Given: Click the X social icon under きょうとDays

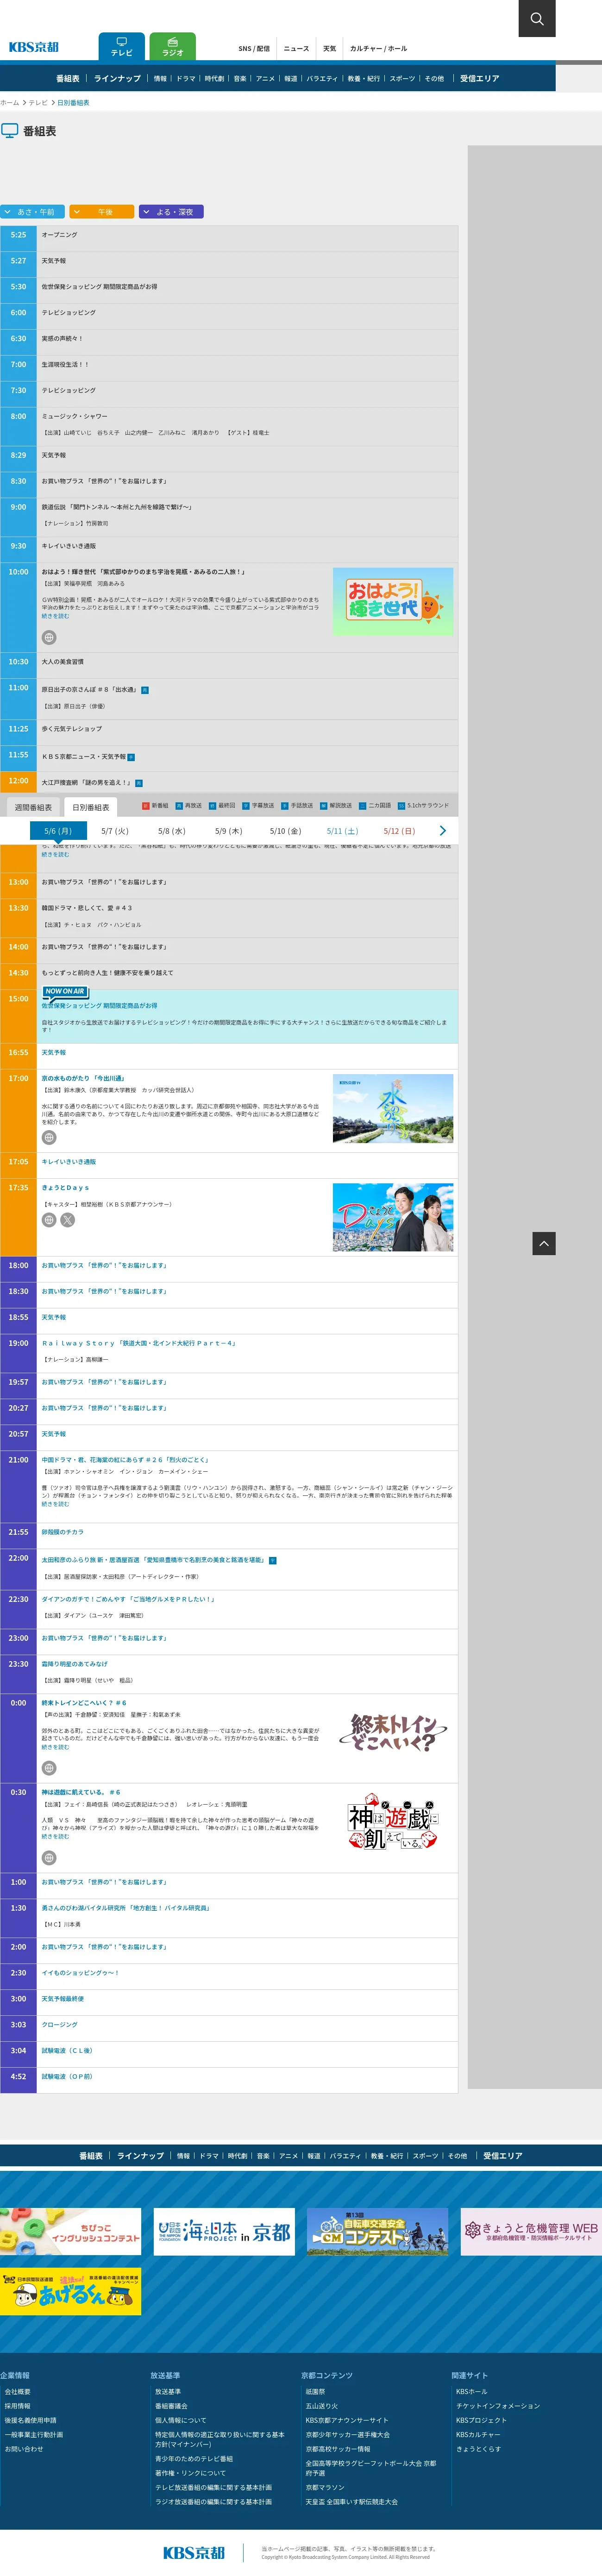Looking at the screenshot, I should click(68, 1220).
